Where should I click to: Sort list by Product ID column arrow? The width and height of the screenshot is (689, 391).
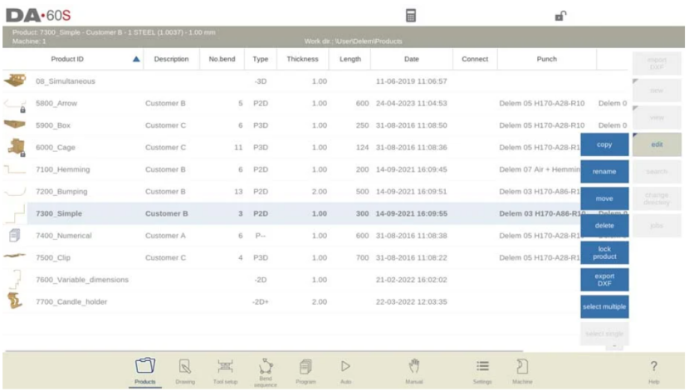click(x=136, y=59)
